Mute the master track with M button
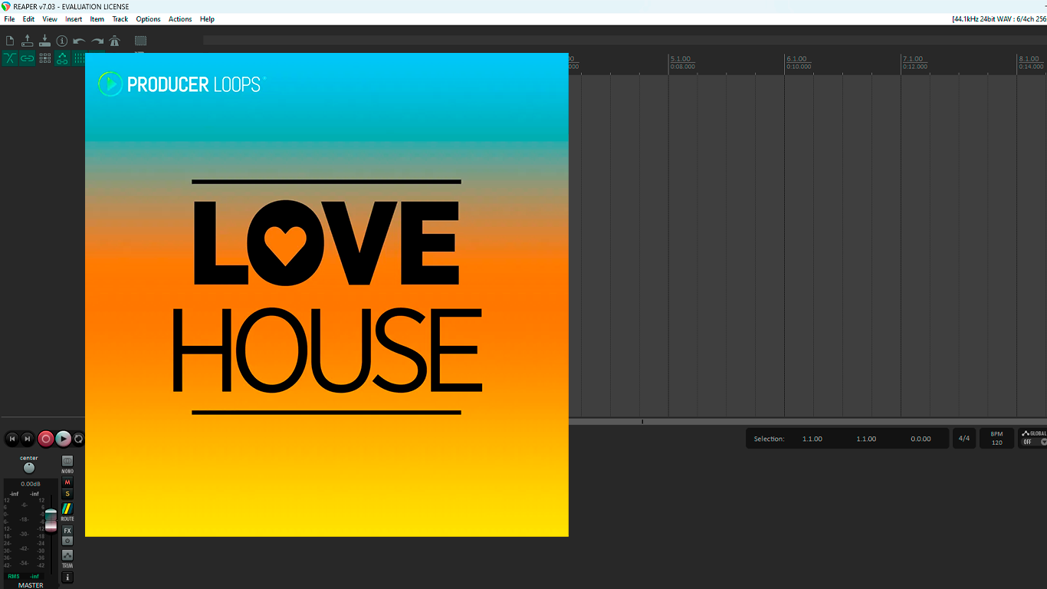 coord(67,482)
